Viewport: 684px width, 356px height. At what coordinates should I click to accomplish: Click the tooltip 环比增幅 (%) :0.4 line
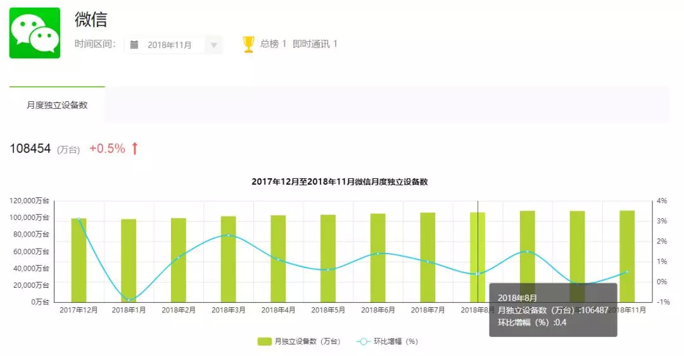coord(532,322)
